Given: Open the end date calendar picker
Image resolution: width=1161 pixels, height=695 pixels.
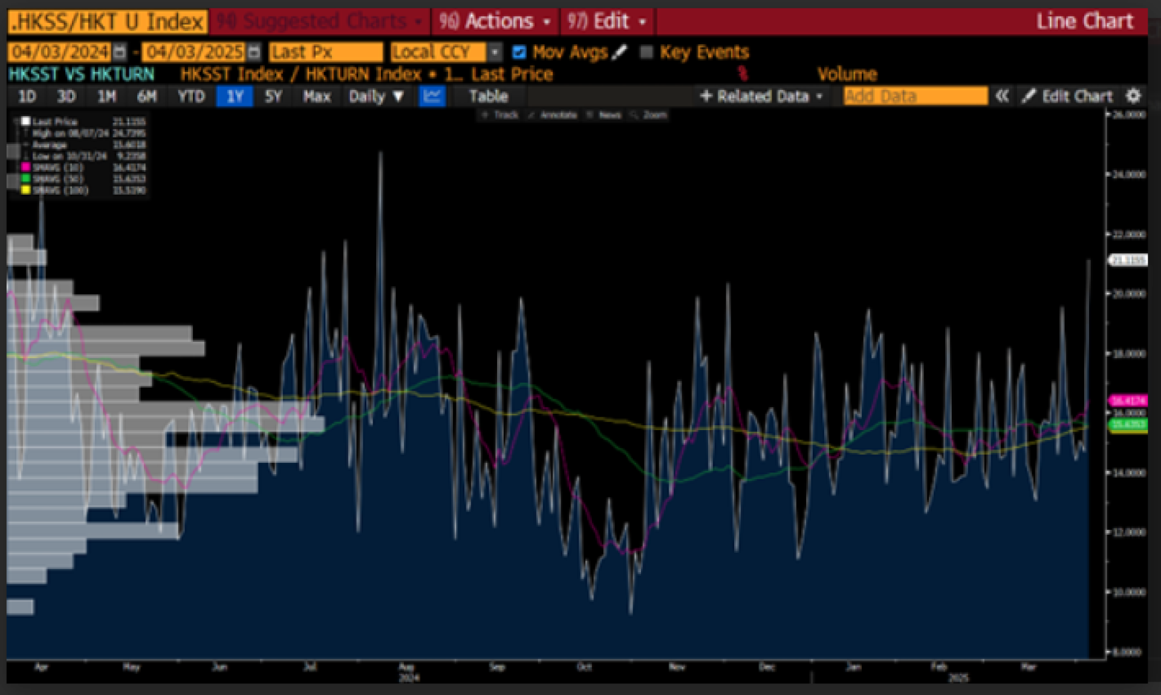Looking at the screenshot, I should 254,53.
